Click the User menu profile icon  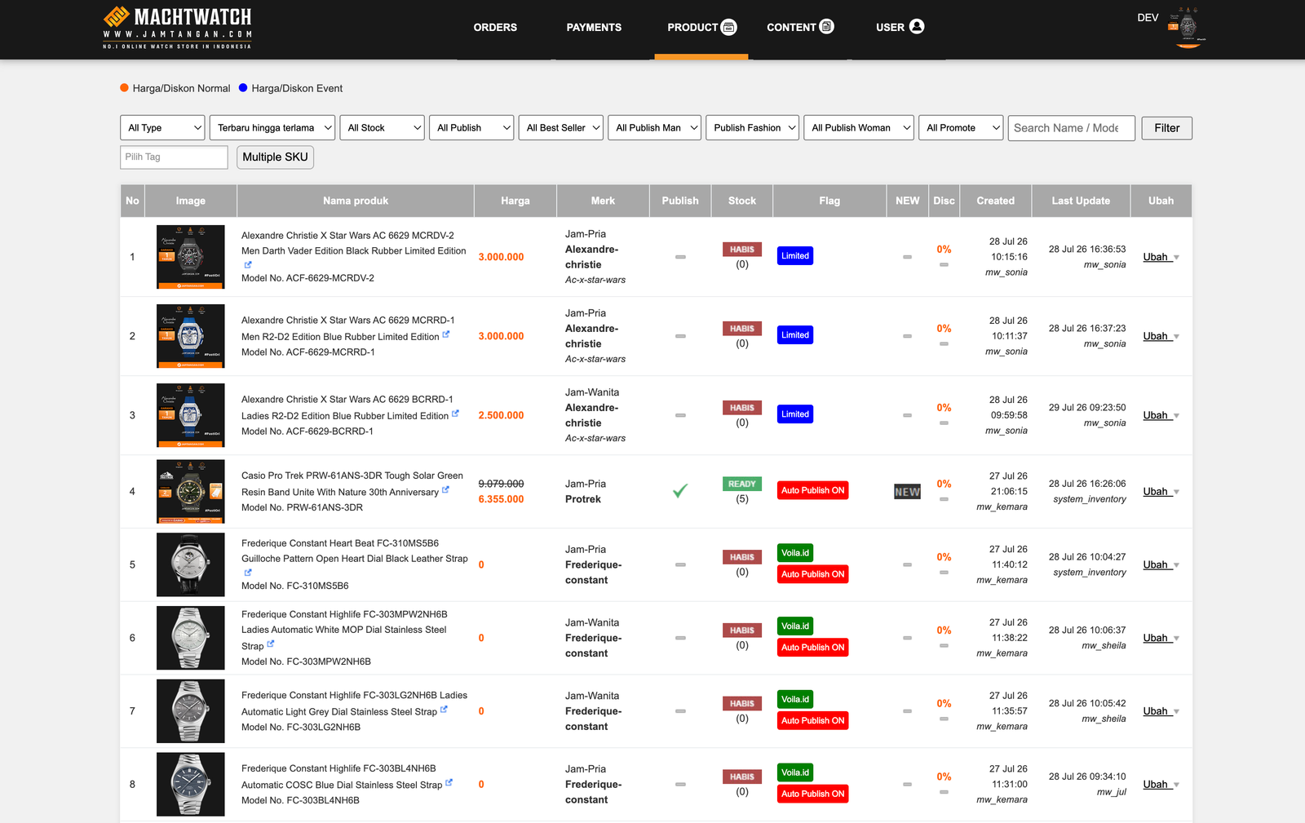coord(917,26)
